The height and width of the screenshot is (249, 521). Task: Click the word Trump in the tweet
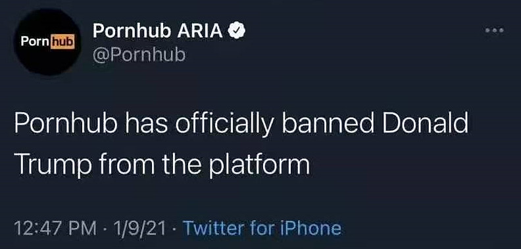point(53,164)
